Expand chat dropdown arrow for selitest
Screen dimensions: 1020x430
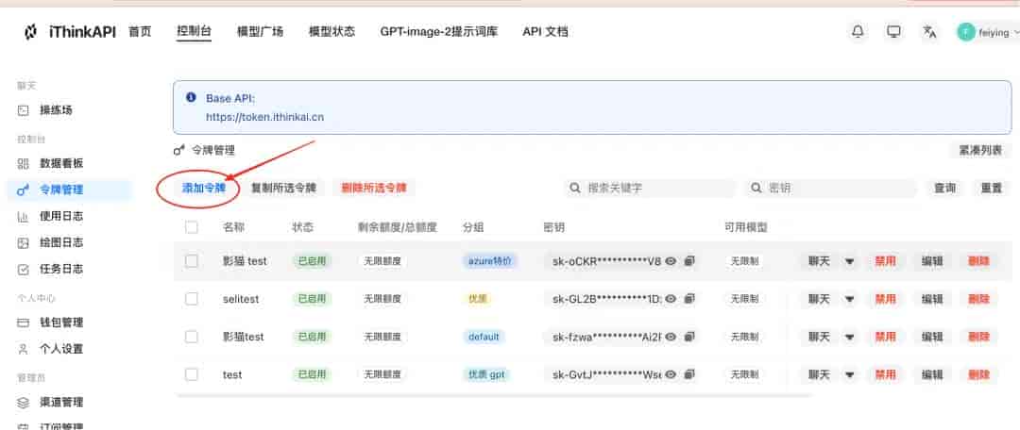(x=849, y=299)
